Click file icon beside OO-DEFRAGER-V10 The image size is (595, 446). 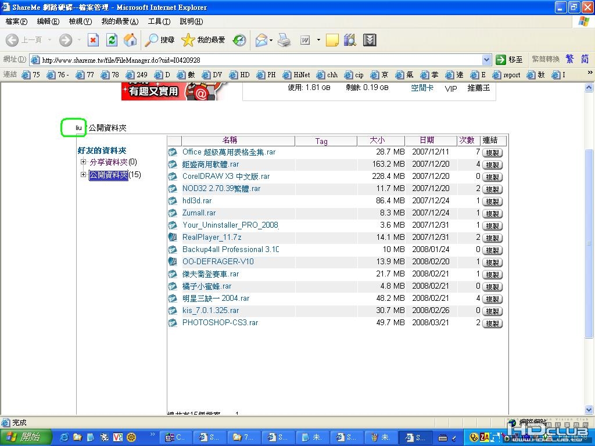pyautogui.click(x=173, y=262)
